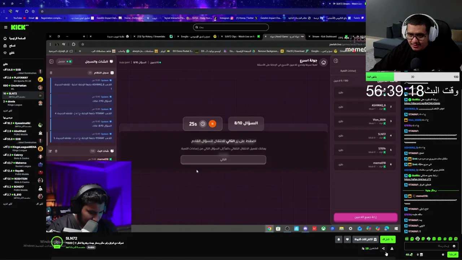Select the Cabrzy channel row
This screenshot has height=260, width=462.
22,156
